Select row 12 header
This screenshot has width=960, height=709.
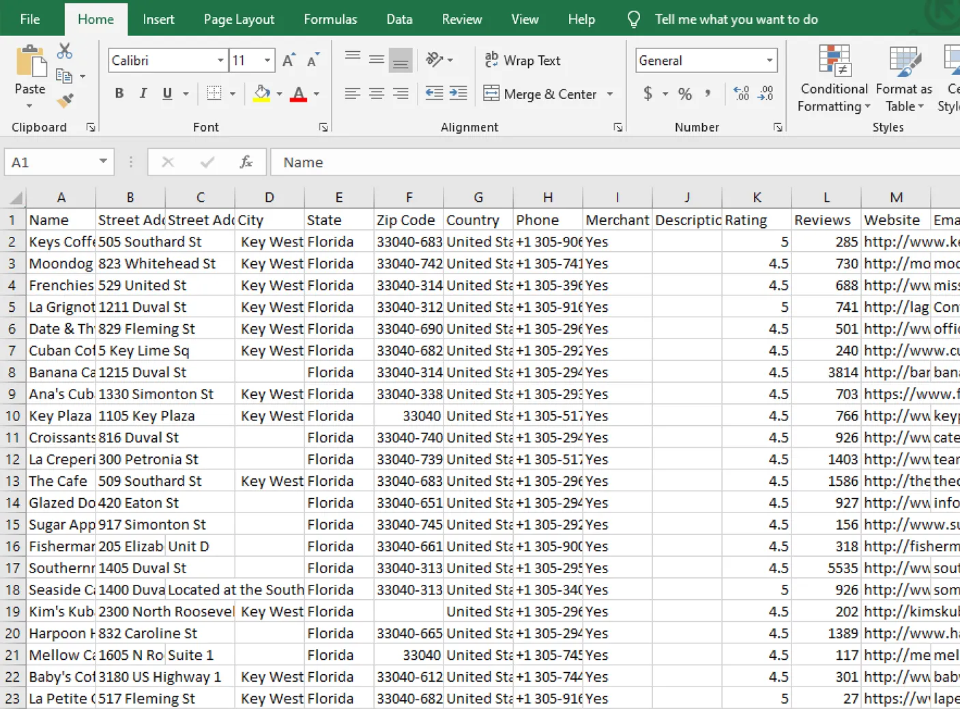[13, 459]
